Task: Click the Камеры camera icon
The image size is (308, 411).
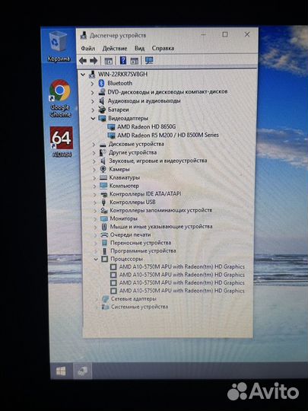Action: (x=103, y=169)
